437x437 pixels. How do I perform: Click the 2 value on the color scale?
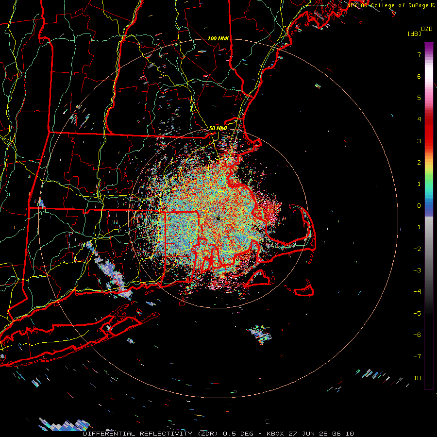pos(419,163)
